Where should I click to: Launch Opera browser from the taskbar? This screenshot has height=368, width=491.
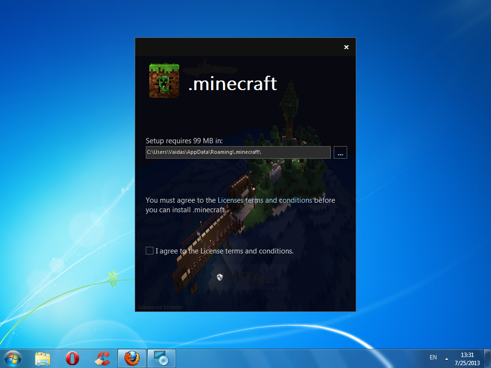[72, 358]
